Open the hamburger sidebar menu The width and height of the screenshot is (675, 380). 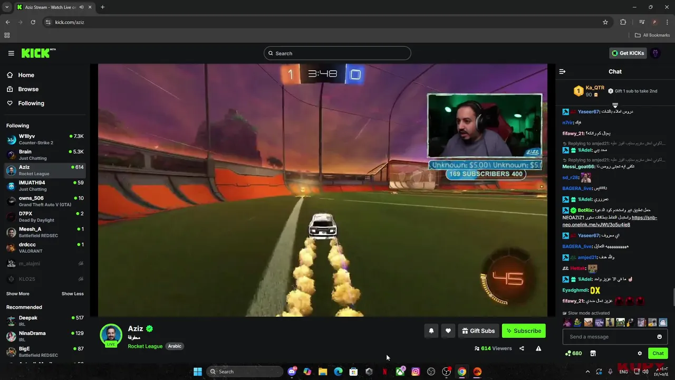click(11, 53)
